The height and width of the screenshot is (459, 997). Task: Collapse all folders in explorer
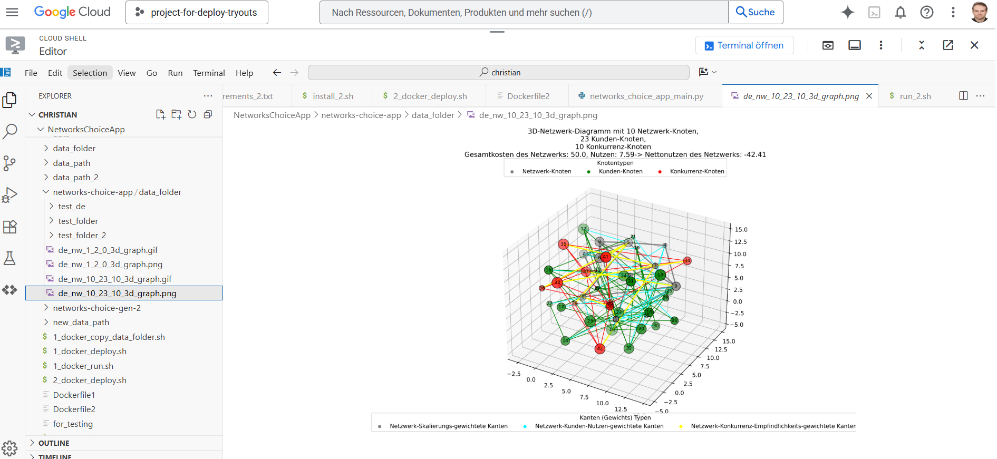208,114
